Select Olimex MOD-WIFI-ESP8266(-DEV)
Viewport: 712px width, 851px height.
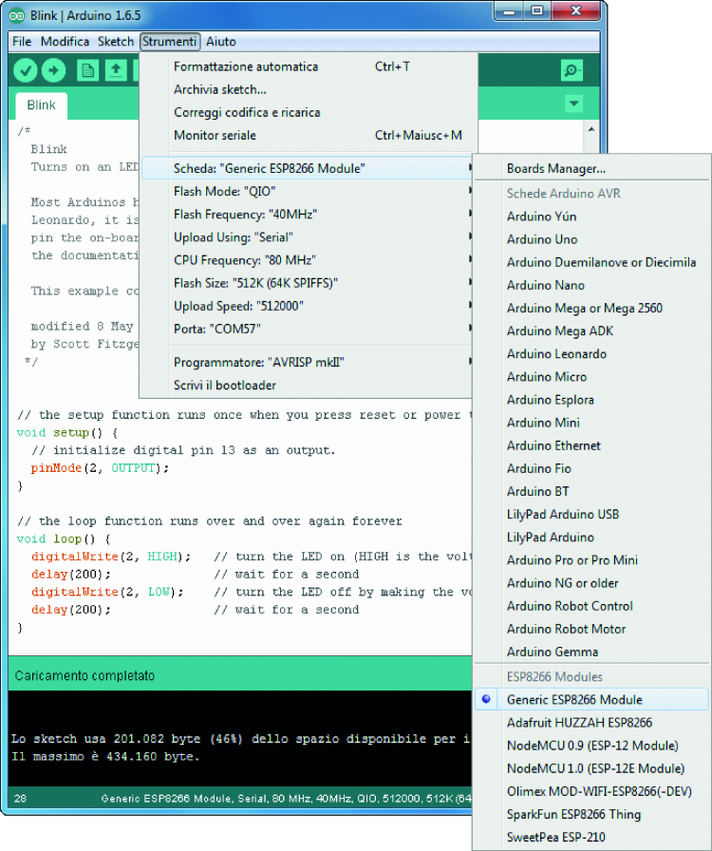[591, 791]
